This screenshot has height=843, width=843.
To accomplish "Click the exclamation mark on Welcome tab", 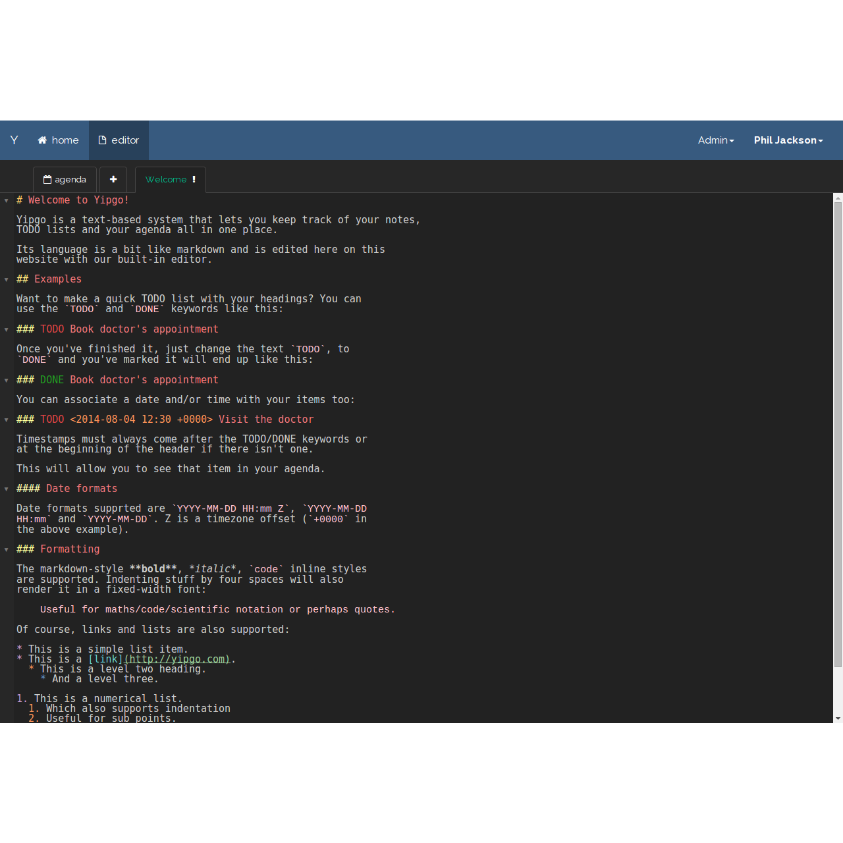I will tap(194, 179).
